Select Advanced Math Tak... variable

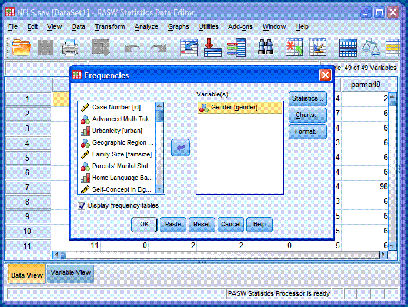tap(116, 119)
